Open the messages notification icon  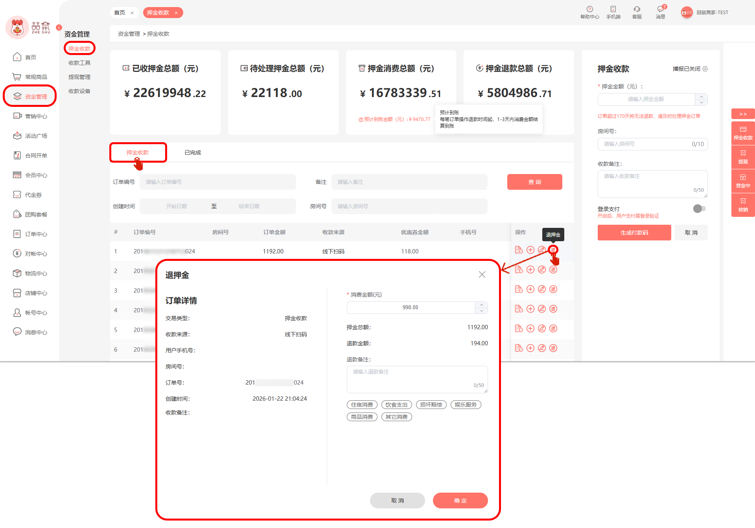click(661, 9)
